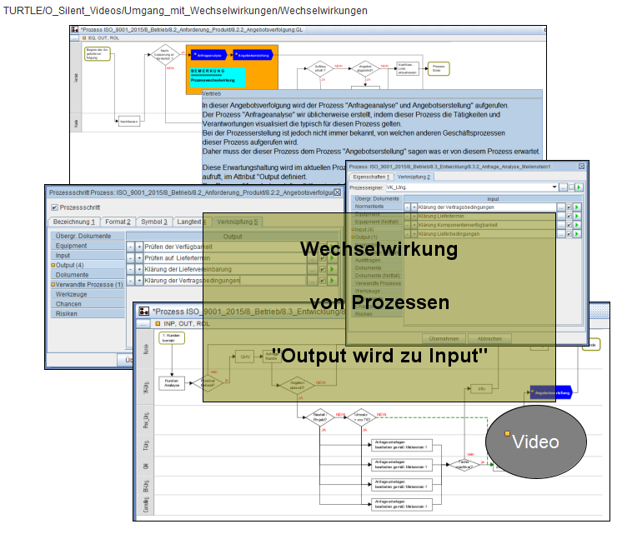The height and width of the screenshot is (534, 632).
Task: Click the Kunden Analyse step box
Action: coord(172,383)
